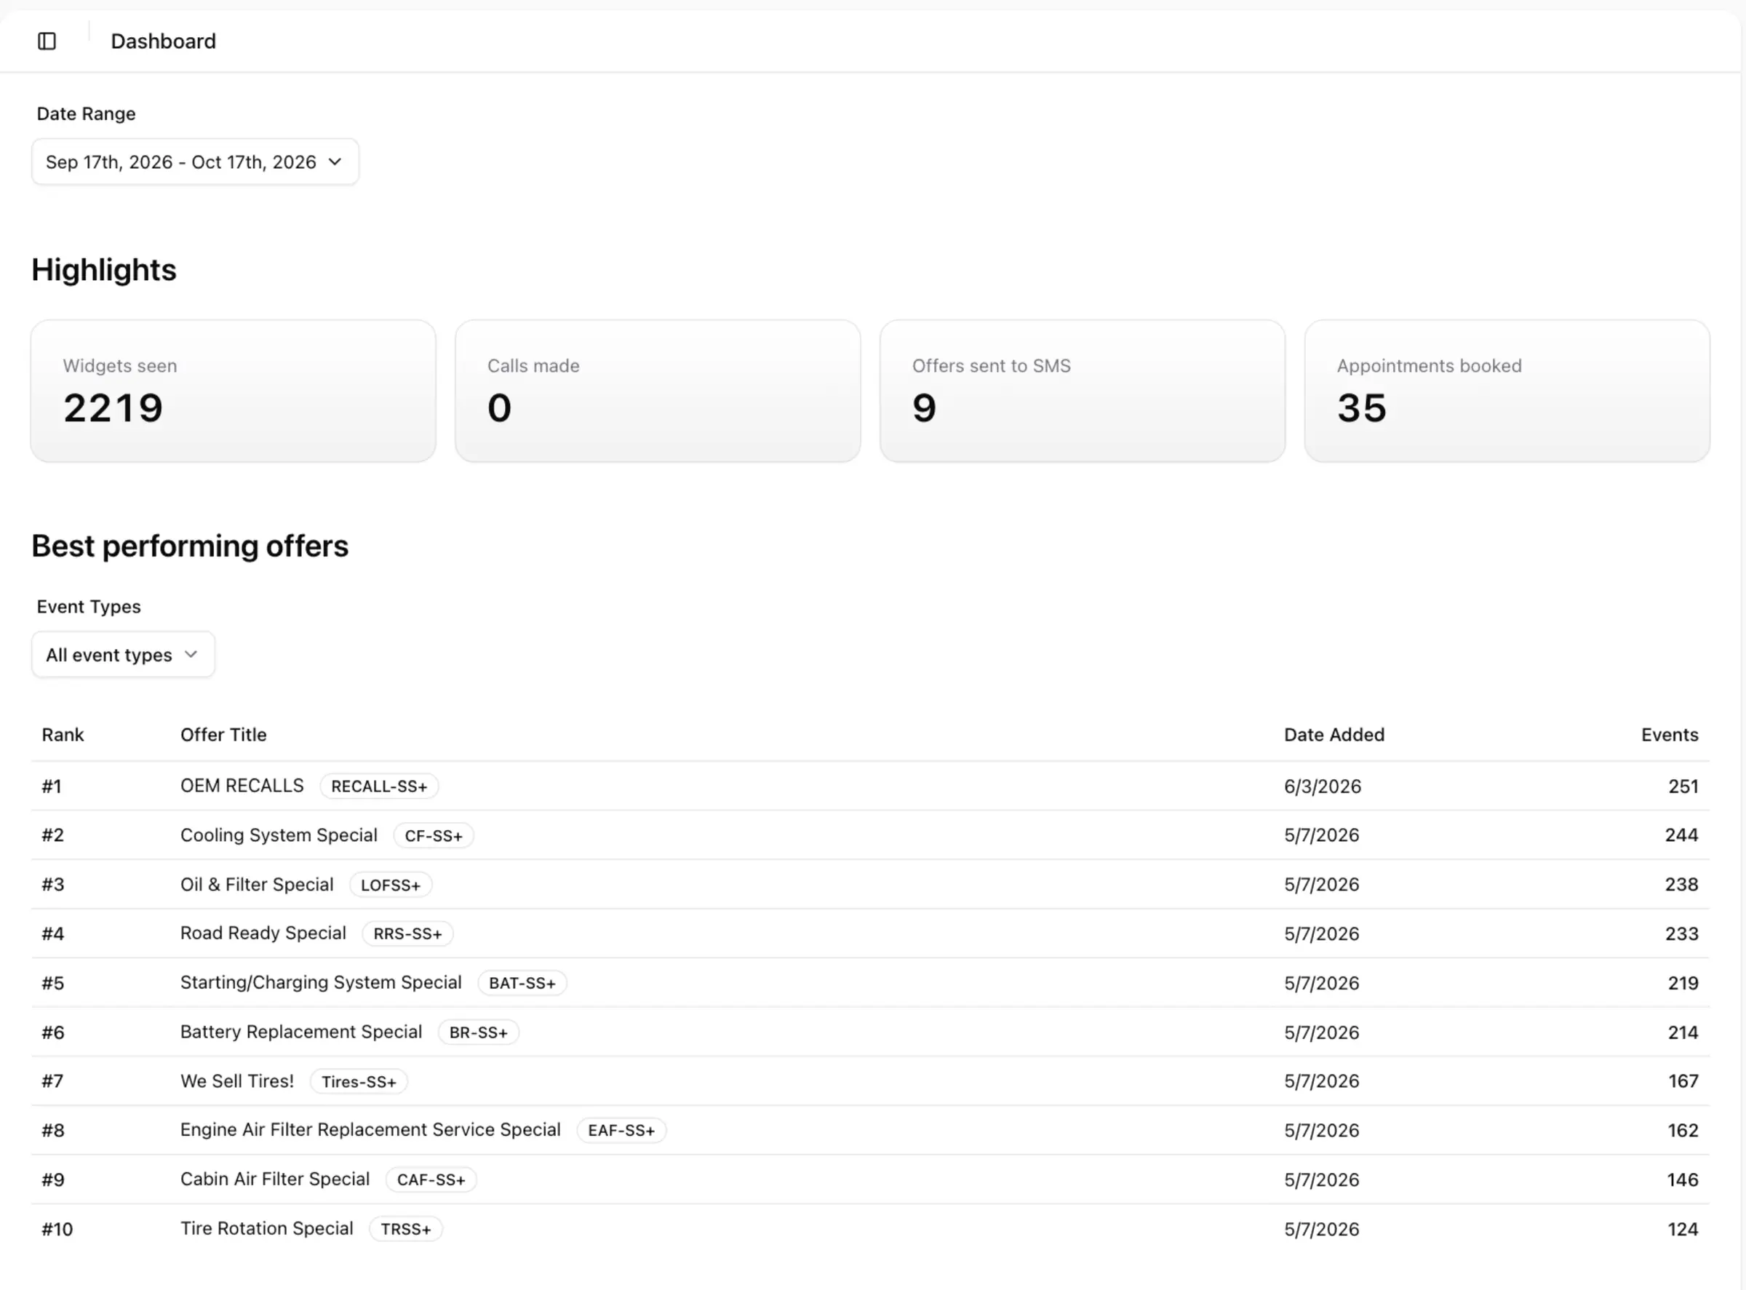Click the EAF-SS+ tag
Image resolution: width=1746 pixels, height=1290 pixels.
621,1130
